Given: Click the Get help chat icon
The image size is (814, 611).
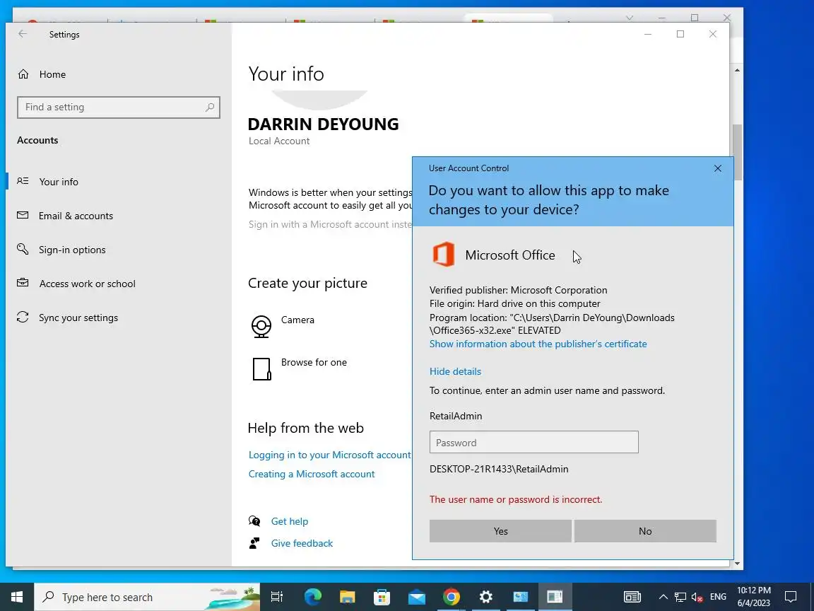Looking at the screenshot, I should pos(254,521).
